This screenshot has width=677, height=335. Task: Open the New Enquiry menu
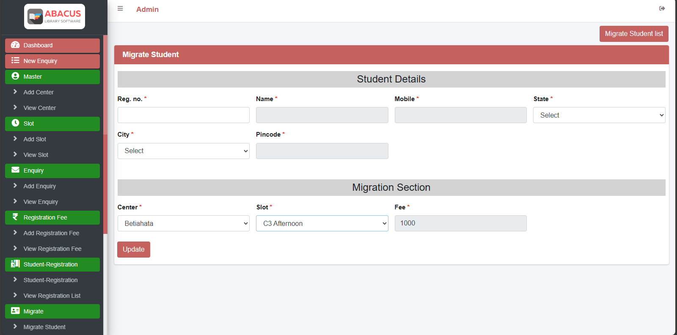[x=52, y=61]
